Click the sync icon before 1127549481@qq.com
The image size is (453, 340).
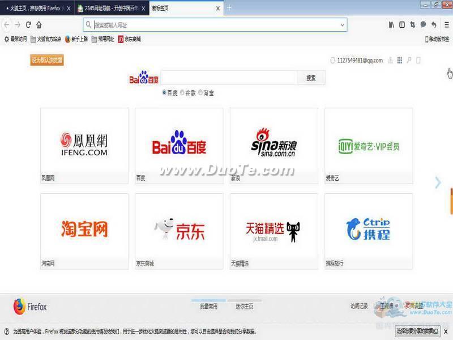332,60
